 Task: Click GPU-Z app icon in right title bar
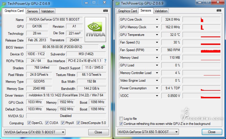point(118,4)
